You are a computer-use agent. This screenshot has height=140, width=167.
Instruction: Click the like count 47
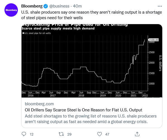[107, 134]
